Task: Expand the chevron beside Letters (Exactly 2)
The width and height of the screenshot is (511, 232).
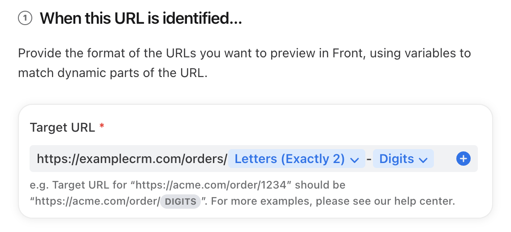Action: 354,159
